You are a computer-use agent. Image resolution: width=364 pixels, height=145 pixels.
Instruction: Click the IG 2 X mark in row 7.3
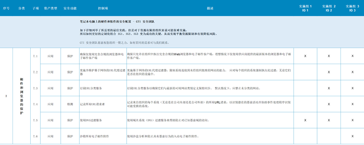[329, 88]
